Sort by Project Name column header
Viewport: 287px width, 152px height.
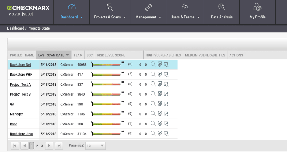pyautogui.click(x=22, y=55)
